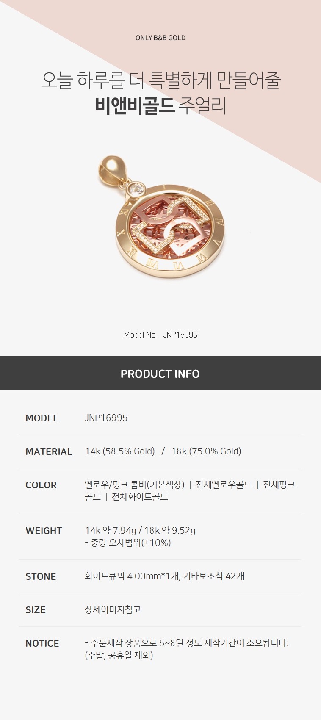Screen dimensions: 321x720
Task: Click the MODEL row label
Action: 42,418
